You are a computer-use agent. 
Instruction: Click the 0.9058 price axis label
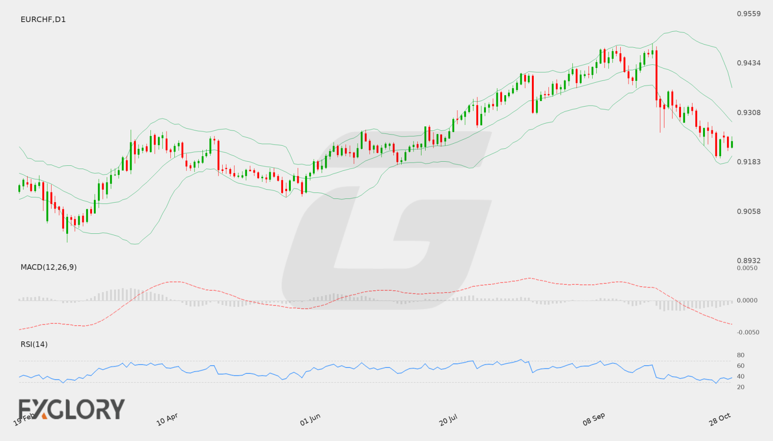[x=749, y=211]
